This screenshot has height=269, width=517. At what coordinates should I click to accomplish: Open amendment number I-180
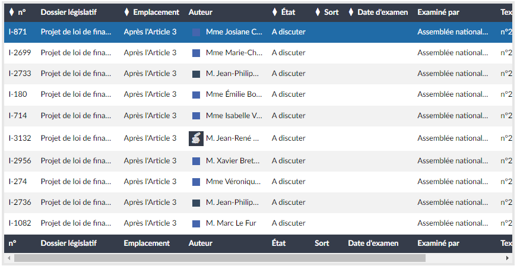18,94
